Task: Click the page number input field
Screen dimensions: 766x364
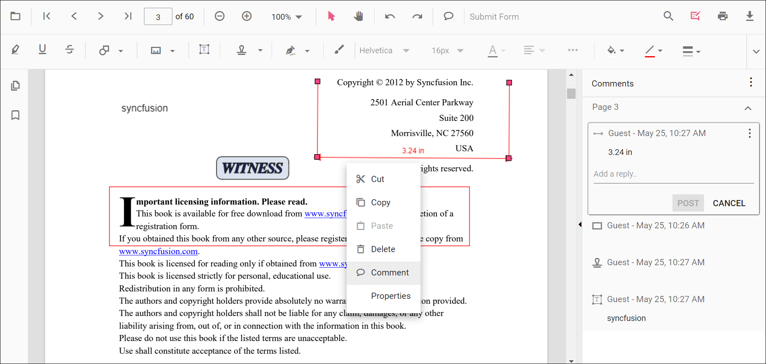Action: [x=158, y=17]
